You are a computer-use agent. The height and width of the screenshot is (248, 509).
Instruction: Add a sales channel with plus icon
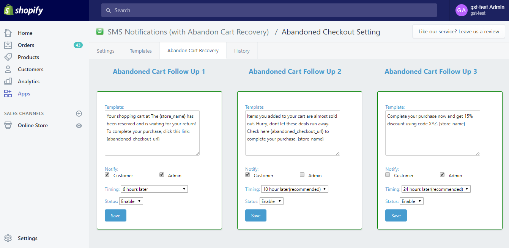pos(79,114)
